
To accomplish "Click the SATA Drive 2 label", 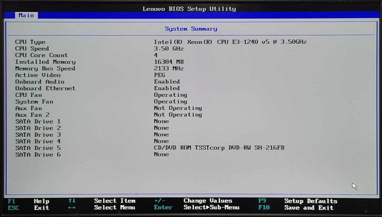I will pyautogui.click(x=38, y=128).
